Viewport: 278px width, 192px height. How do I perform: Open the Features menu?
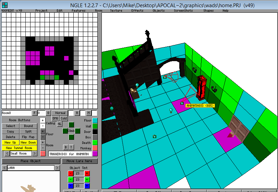click(78, 11)
